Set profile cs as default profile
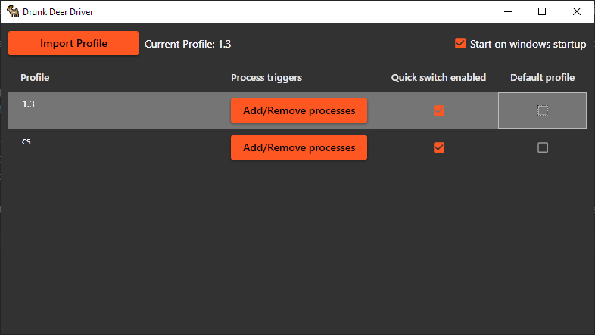The width and height of the screenshot is (595, 335). (543, 147)
